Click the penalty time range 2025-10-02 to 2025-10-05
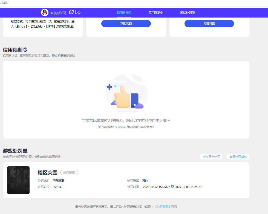Screen dimensions: 268x214 tap(172, 187)
